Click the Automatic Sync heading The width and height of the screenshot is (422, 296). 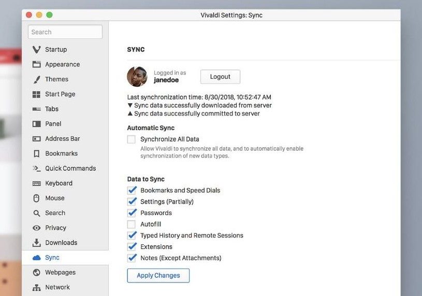151,128
